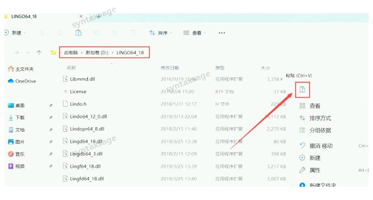Screen dimensions: 373x200
Task: Click the paste icon in the toolbar
Action: [x=79, y=33]
